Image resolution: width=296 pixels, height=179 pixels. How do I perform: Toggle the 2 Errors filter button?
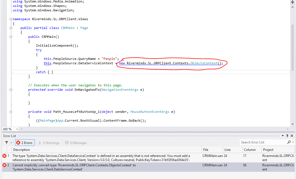tap(25, 143)
